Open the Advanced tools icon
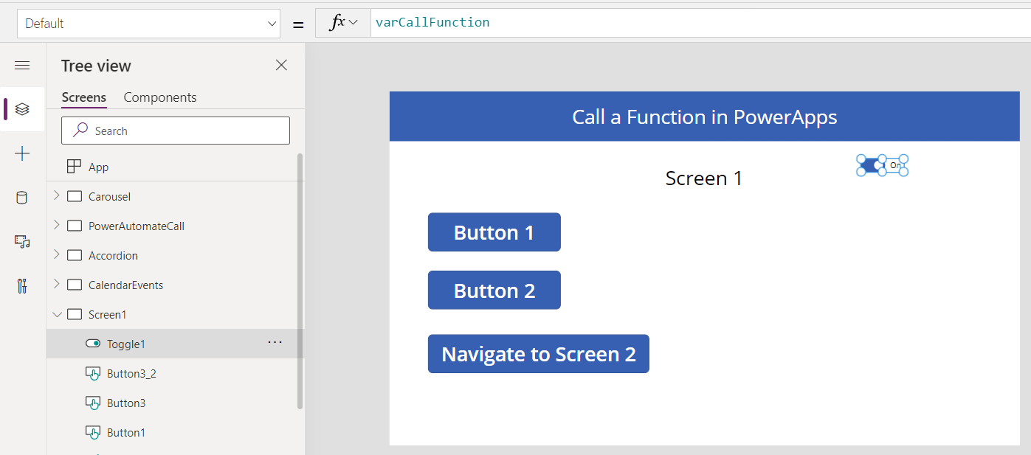The height and width of the screenshot is (455, 1031). tap(22, 286)
